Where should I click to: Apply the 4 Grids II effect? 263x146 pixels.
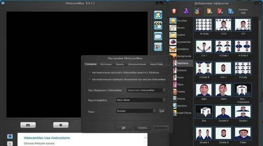pos(243,46)
